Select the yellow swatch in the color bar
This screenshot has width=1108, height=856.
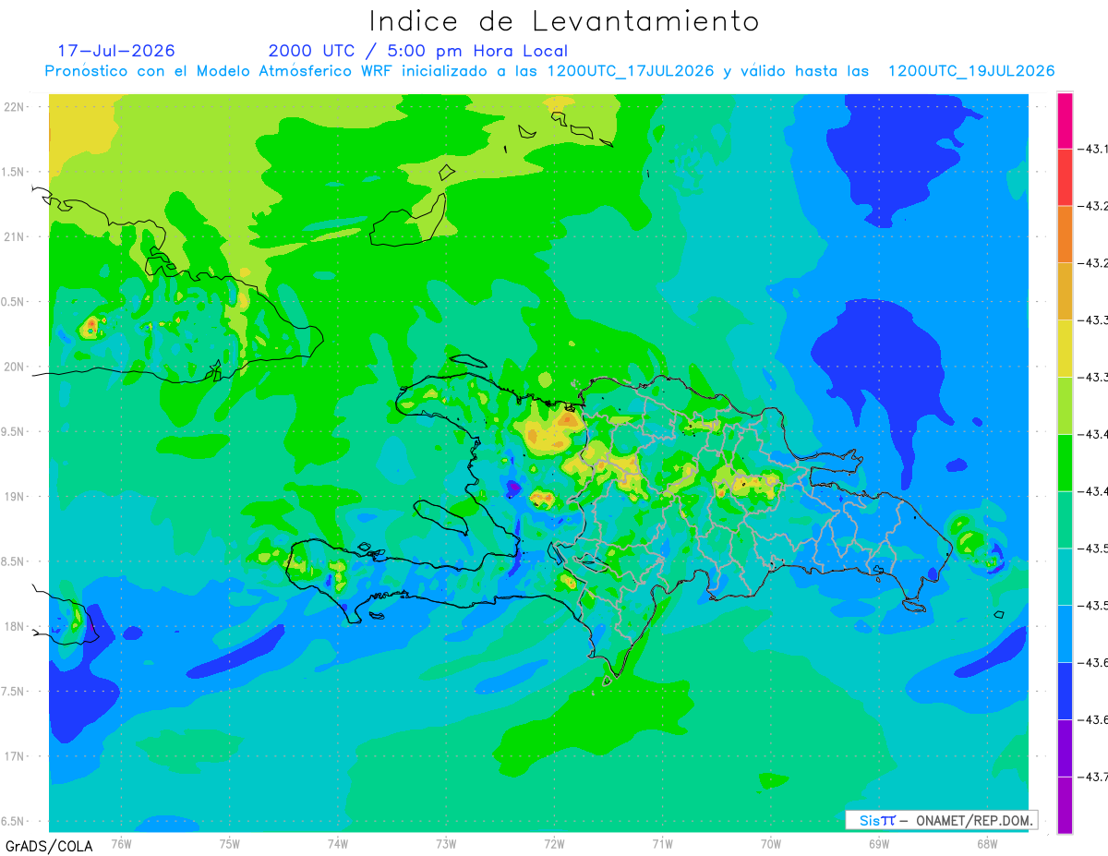pyautogui.click(x=1065, y=348)
